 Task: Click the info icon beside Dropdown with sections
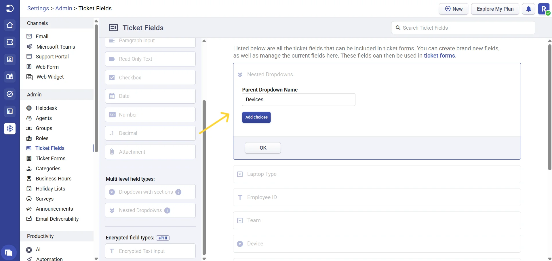click(x=178, y=192)
